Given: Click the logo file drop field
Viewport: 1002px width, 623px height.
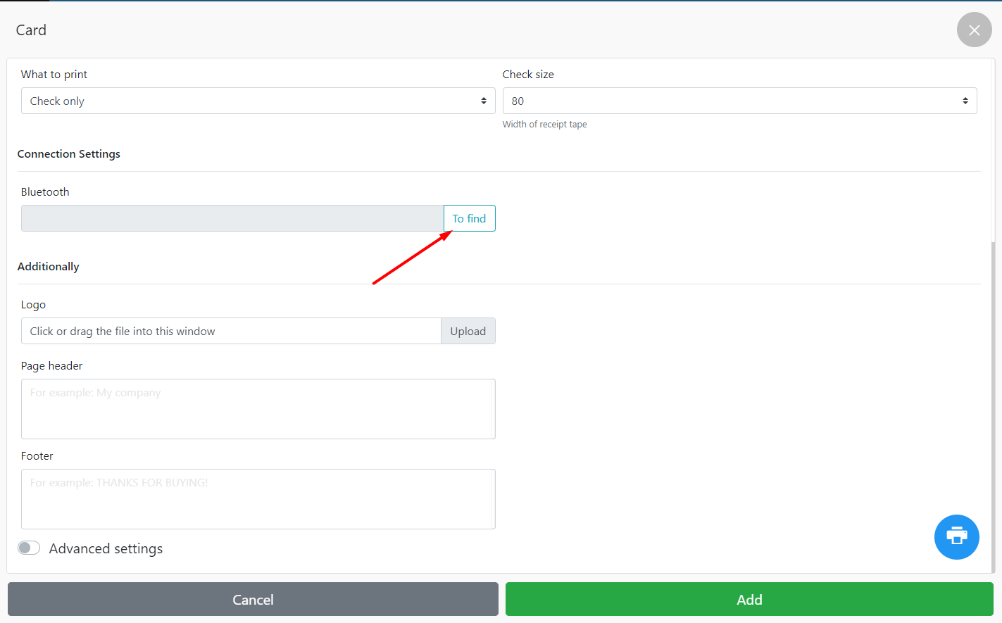Looking at the screenshot, I should (231, 332).
